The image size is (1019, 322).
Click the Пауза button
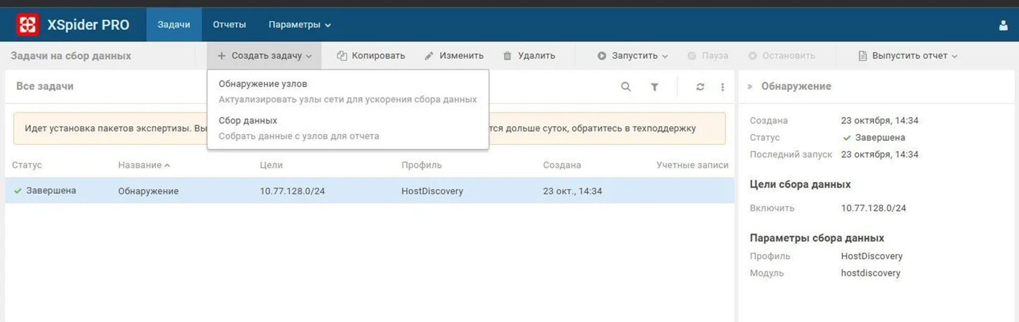tap(708, 56)
